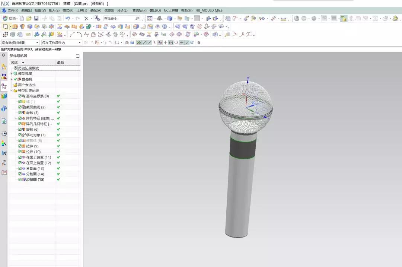The image size is (402, 267).
Task: Open the 仅在工作部件内 scope dropdown
Action: pyautogui.click(x=61, y=42)
